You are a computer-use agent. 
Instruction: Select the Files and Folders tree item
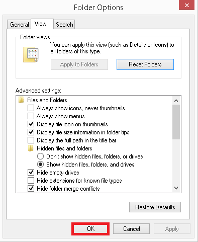click(x=47, y=100)
